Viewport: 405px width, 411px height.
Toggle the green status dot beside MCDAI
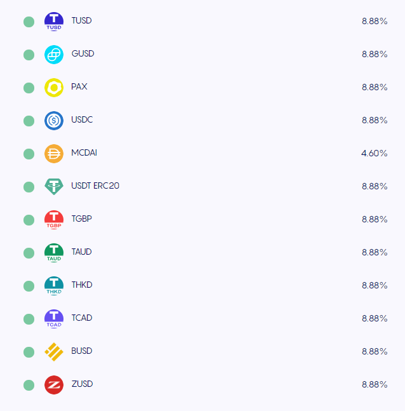pyautogui.click(x=29, y=154)
